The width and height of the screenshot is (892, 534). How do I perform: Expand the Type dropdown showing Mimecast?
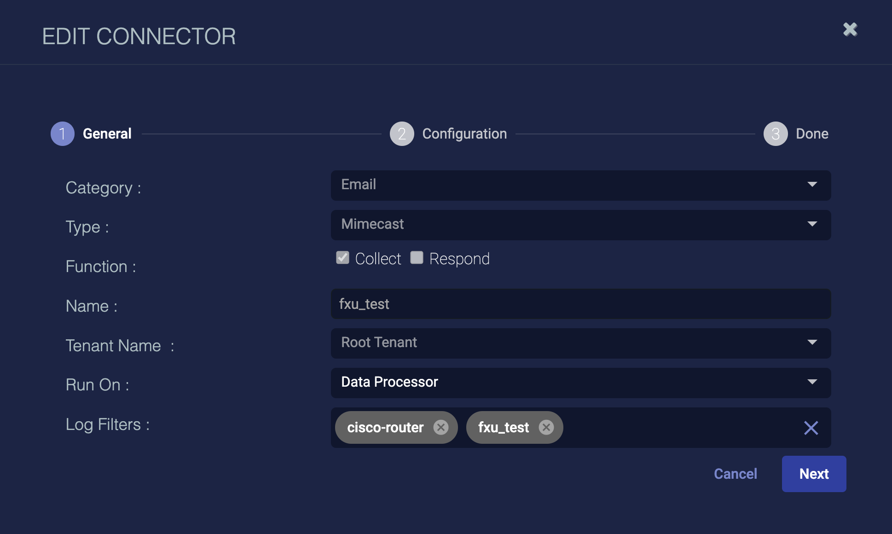click(x=580, y=225)
